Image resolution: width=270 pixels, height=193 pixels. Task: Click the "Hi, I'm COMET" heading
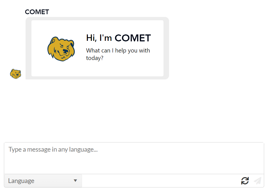(118, 38)
